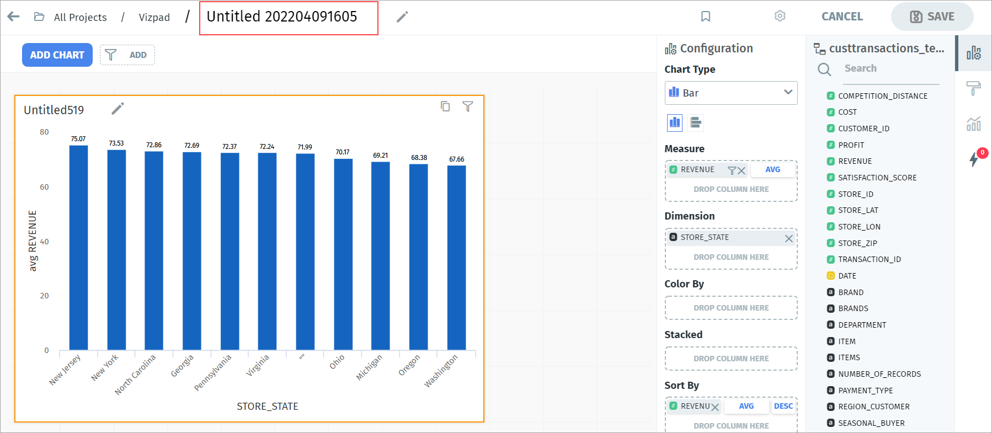
Task: Remove STORE_STATE from Dimension
Action: click(x=789, y=238)
